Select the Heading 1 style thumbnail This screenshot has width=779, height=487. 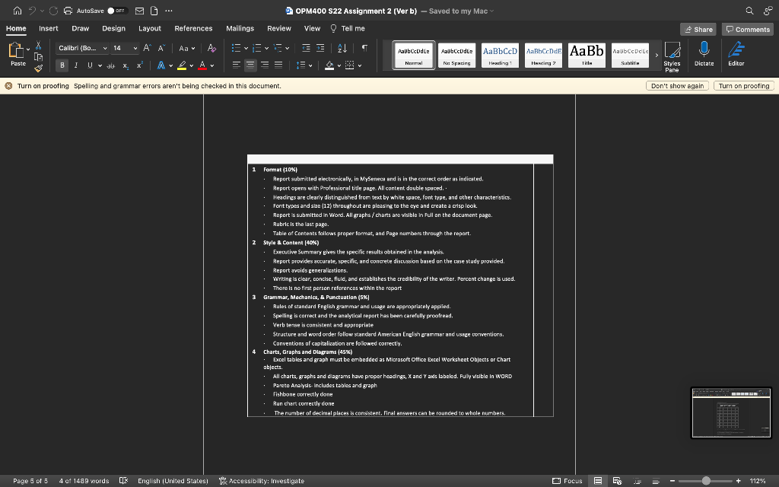click(x=500, y=55)
